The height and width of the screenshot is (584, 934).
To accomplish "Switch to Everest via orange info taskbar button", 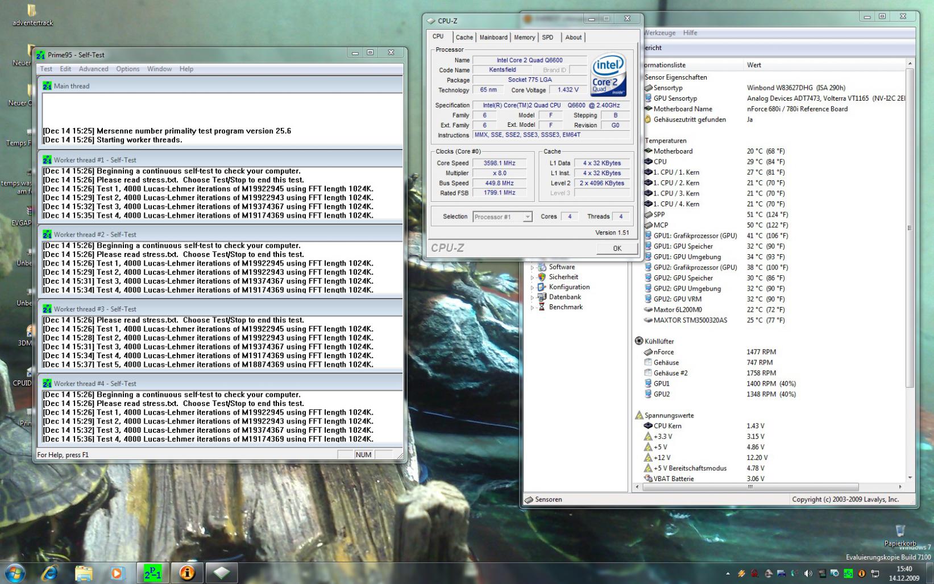I will 187,573.
